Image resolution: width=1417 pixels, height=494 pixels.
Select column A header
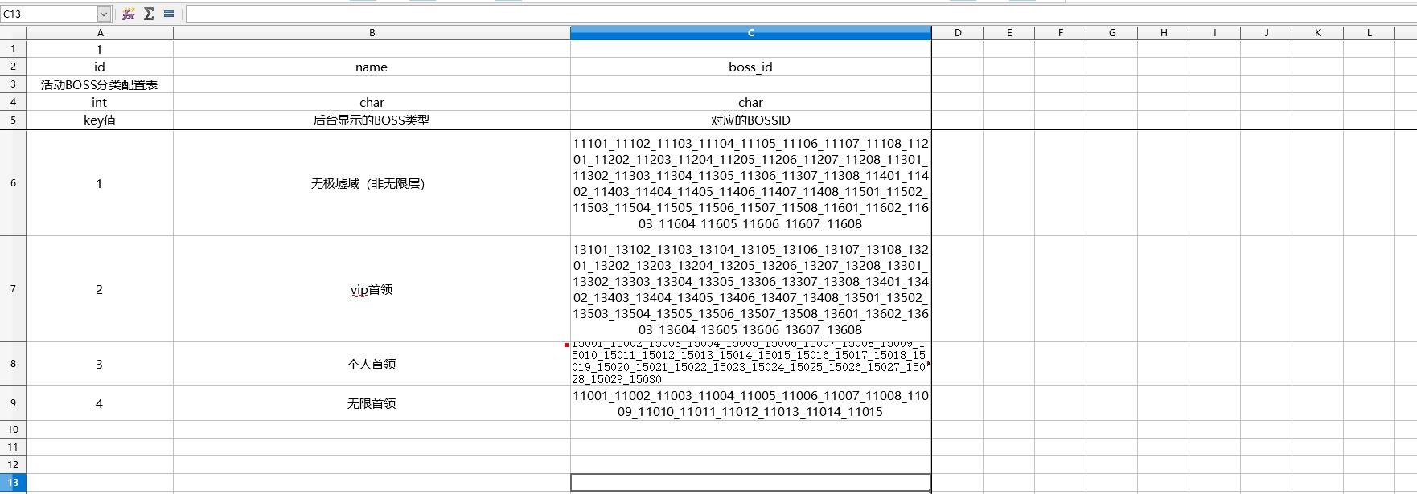click(x=100, y=33)
